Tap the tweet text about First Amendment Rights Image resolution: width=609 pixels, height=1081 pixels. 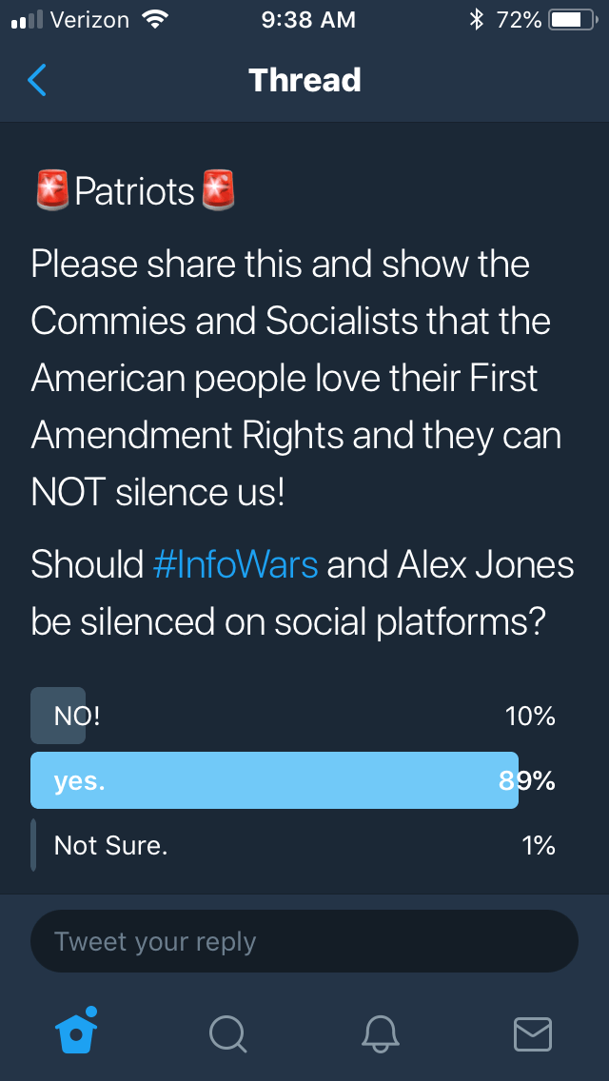[295, 379]
